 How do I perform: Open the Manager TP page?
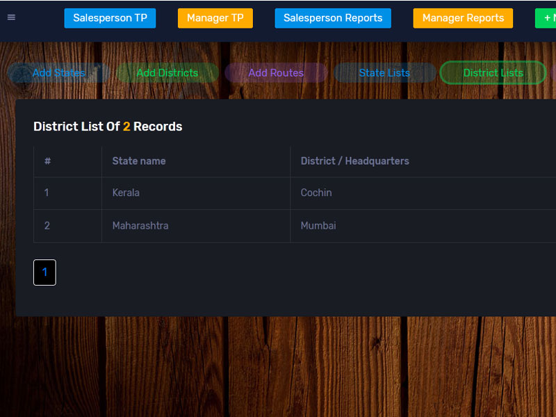(x=215, y=18)
